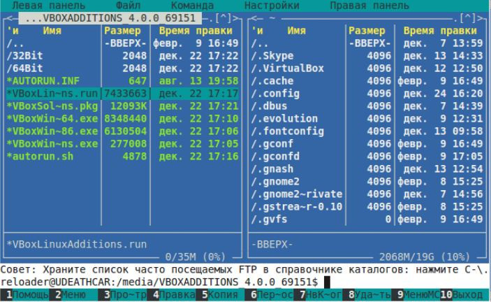Image resolution: width=491 pixels, height=302 pixels.
Task: Sort left panel by Размер column
Action: tap(122, 31)
